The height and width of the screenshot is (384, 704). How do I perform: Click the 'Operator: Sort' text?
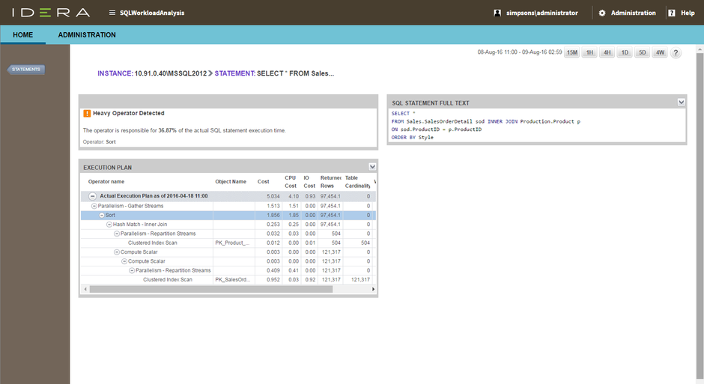click(x=99, y=141)
